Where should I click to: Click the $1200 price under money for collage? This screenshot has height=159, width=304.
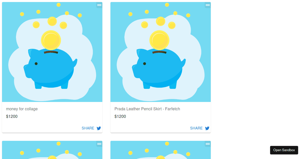(x=12, y=117)
